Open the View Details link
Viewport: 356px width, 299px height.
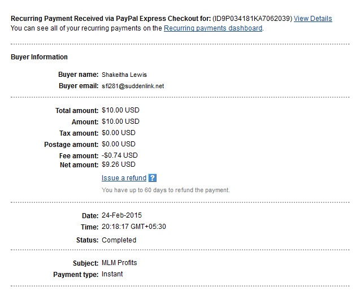click(x=312, y=19)
